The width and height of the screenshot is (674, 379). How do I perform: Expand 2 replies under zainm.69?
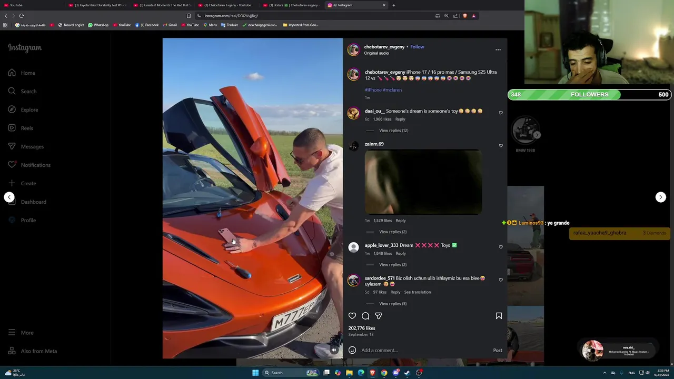point(393,232)
